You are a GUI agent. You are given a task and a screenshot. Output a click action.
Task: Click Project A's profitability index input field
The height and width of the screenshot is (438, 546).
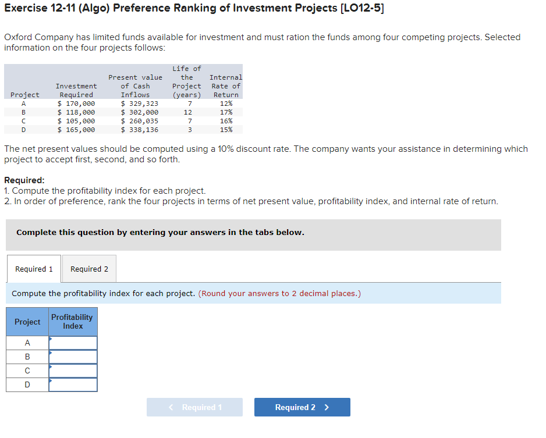coord(75,343)
